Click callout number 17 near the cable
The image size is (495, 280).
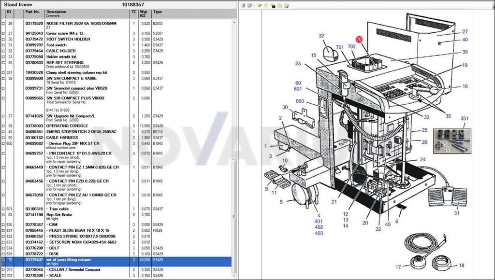click(398, 267)
